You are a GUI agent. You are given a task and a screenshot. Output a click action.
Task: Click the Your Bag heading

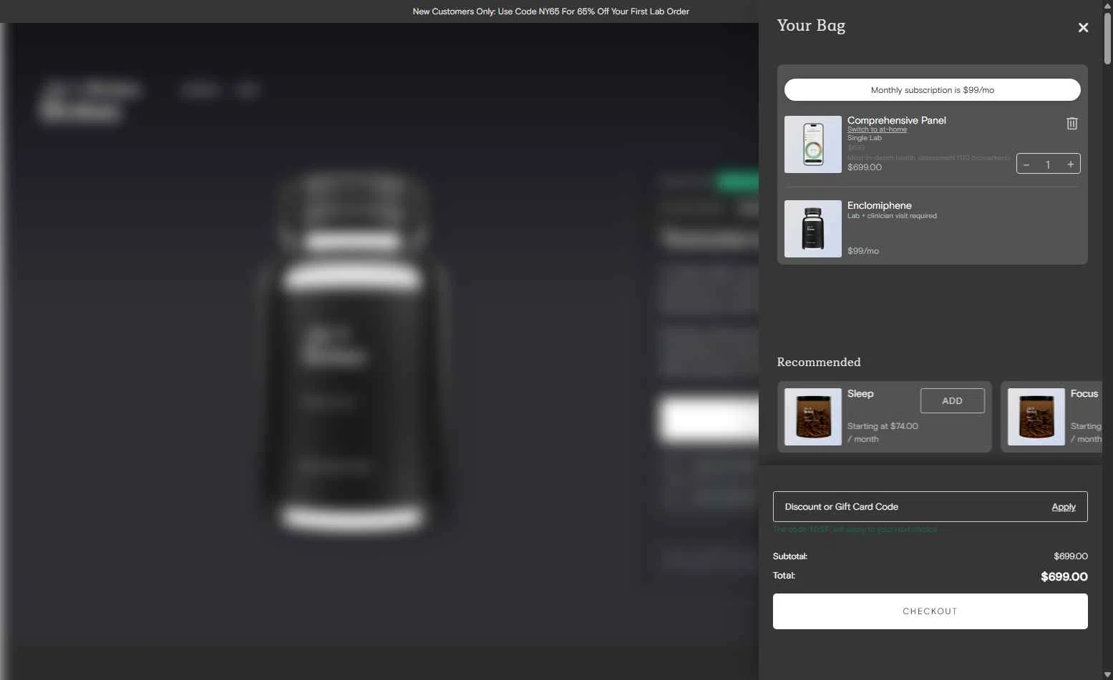point(811,26)
